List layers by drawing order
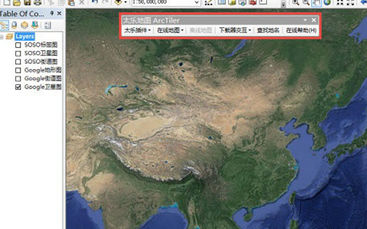 click(x=4, y=25)
